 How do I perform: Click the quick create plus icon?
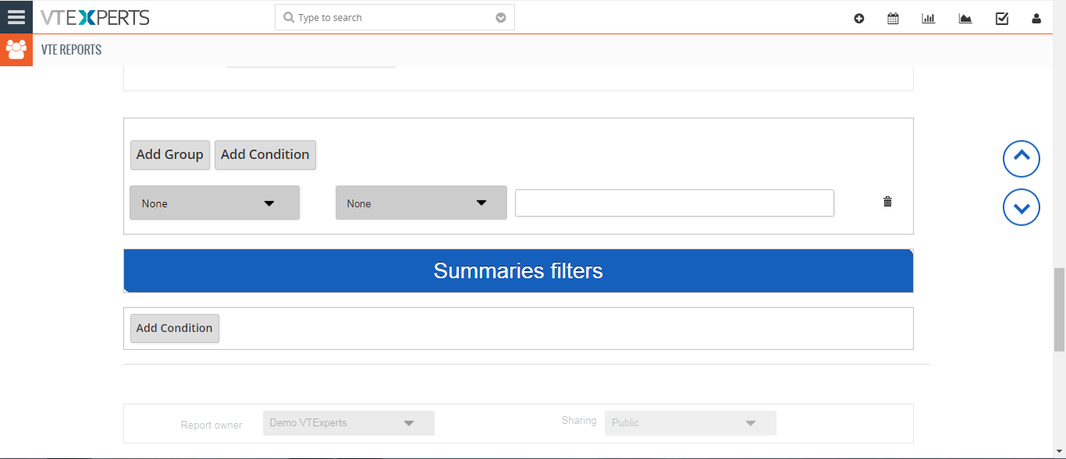859,19
